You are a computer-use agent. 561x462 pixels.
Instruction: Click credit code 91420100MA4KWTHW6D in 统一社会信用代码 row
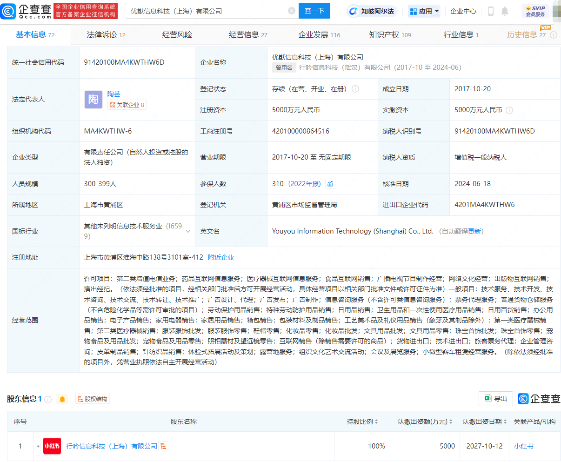(124, 62)
